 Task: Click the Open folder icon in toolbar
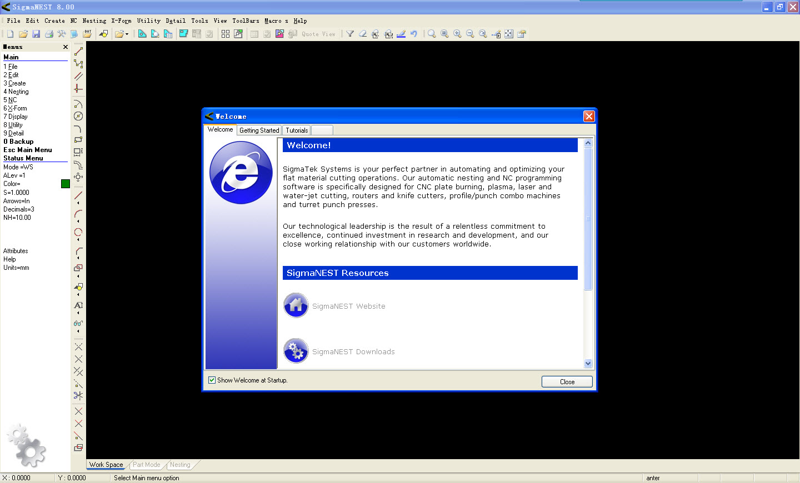[23, 34]
